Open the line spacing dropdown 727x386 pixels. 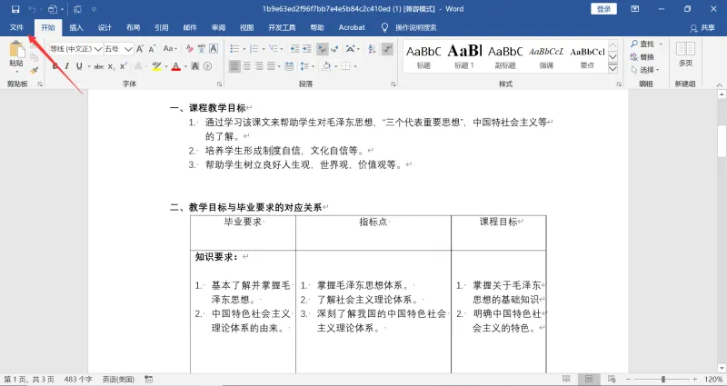(x=306, y=66)
